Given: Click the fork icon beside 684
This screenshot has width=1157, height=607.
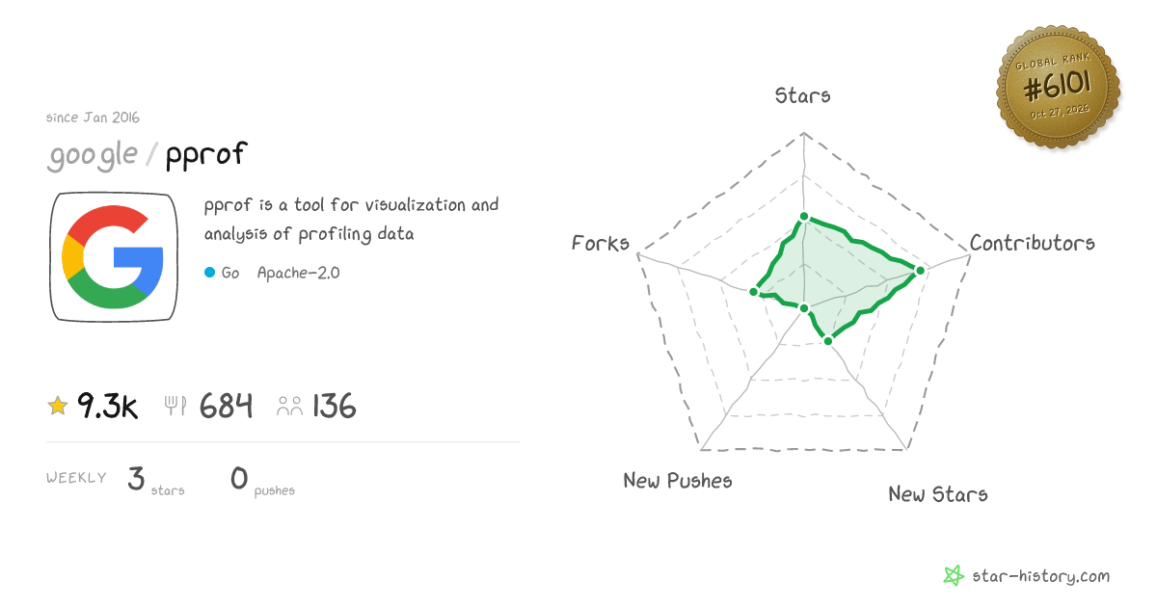Looking at the screenshot, I should [x=175, y=406].
